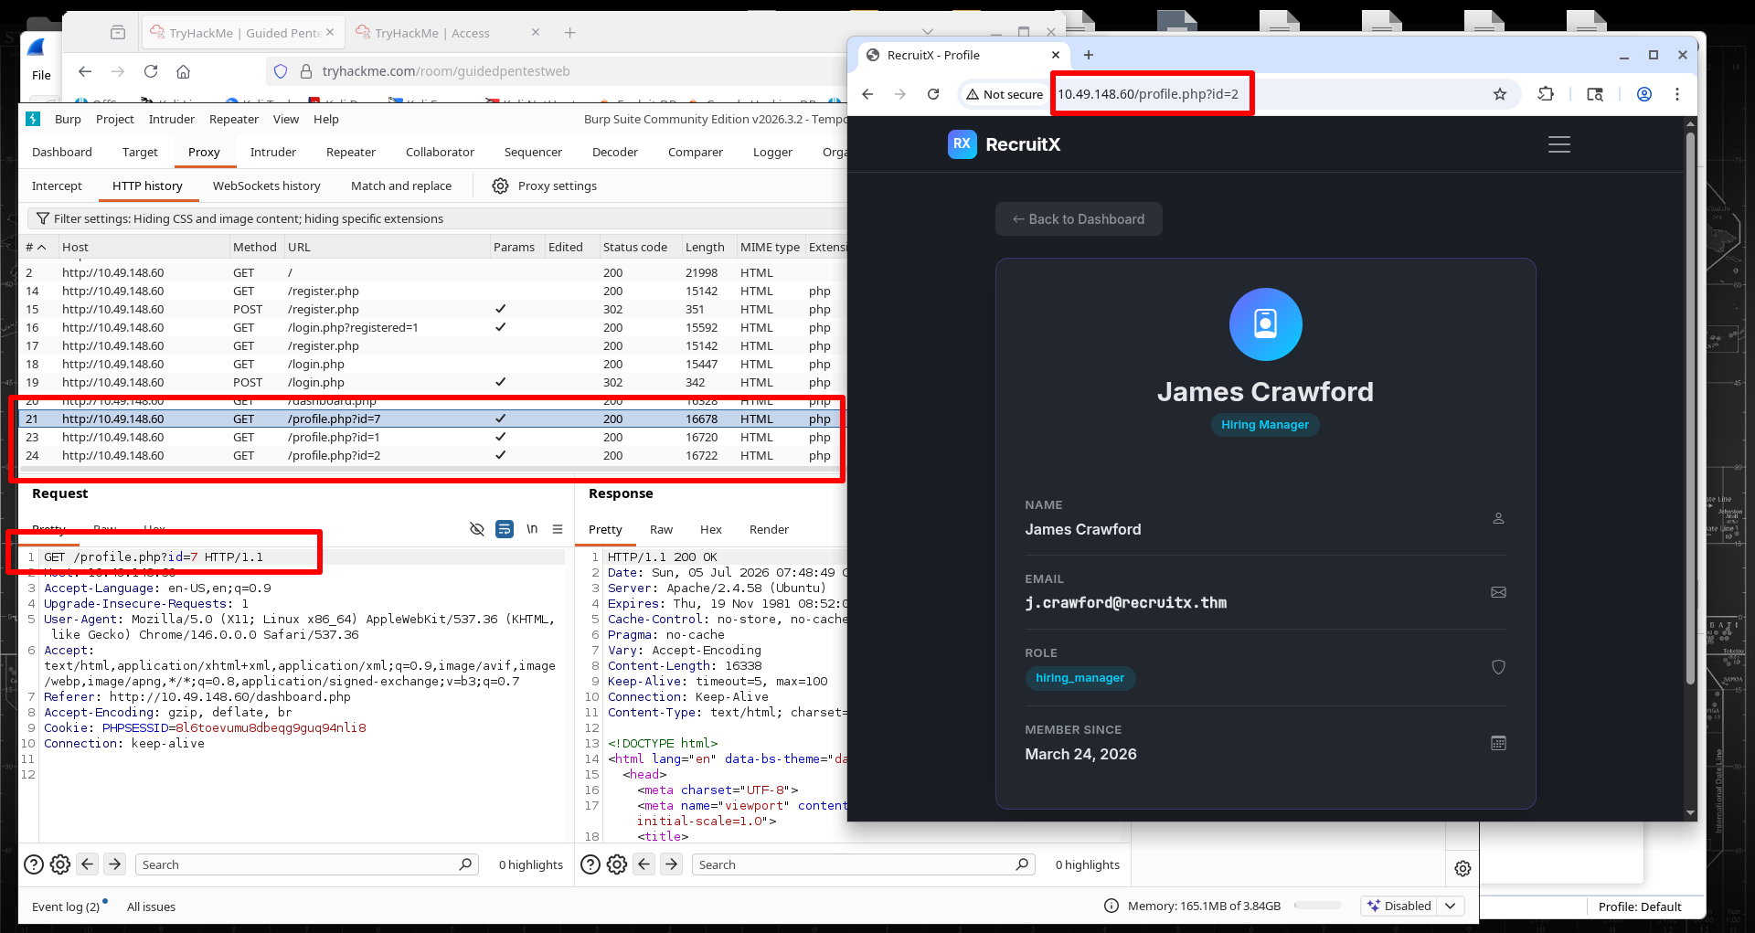Click the Chrome user profile icon
Viewport: 1755px width, 933px height.
(x=1643, y=94)
